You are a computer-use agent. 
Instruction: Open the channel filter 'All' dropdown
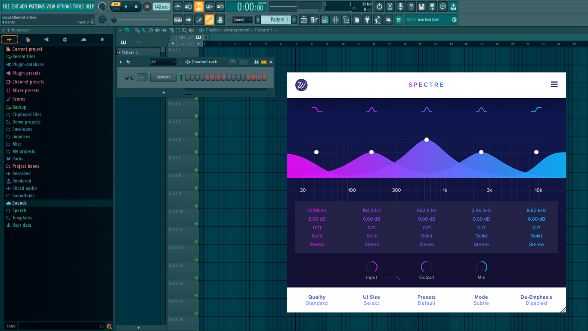pos(163,62)
